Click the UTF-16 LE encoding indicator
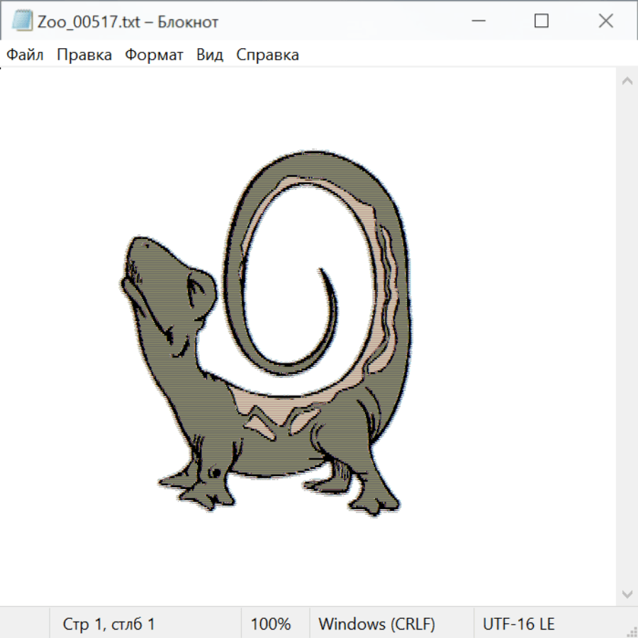This screenshot has width=638, height=638. tap(518, 625)
